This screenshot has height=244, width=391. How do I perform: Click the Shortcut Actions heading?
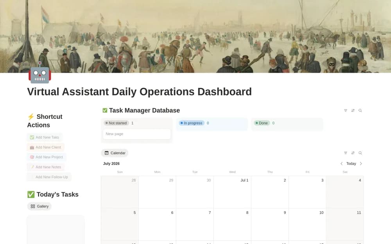(45, 121)
